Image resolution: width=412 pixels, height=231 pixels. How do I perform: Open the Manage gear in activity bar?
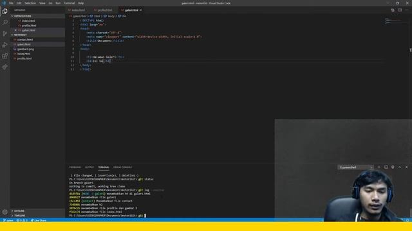coord(5,212)
